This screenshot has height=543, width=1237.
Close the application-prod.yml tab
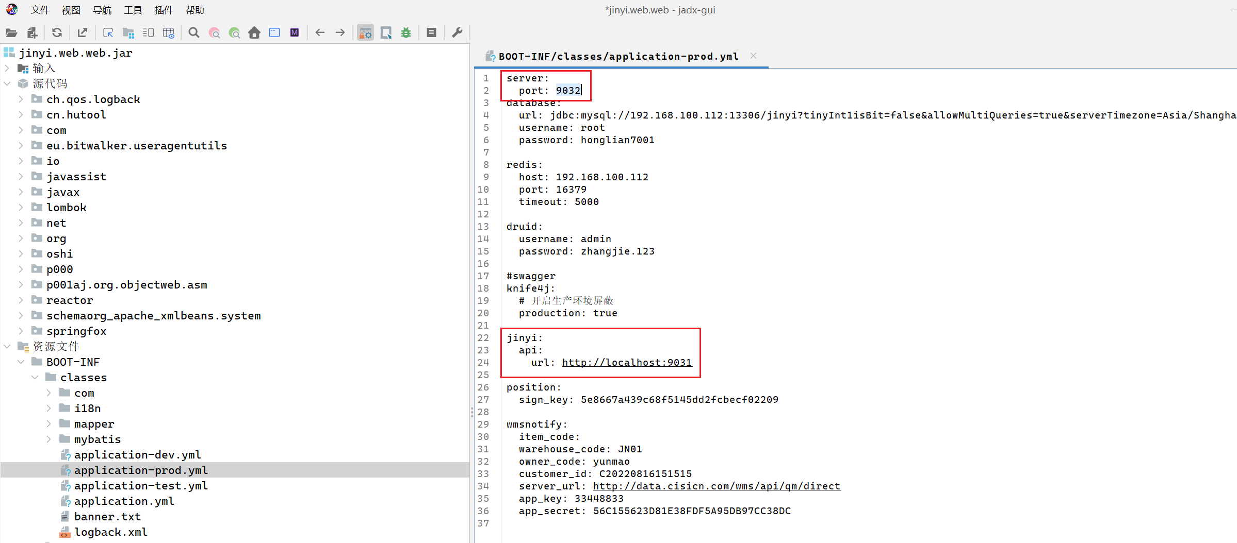coord(753,56)
